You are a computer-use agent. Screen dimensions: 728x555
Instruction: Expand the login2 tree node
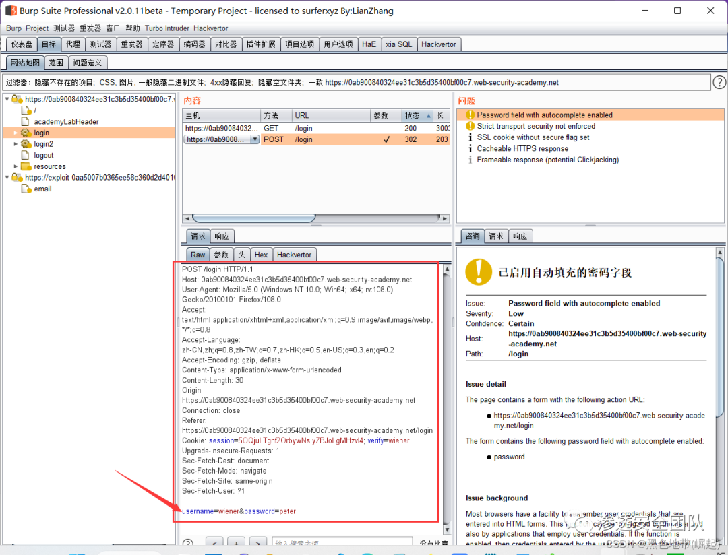point(16,144)
